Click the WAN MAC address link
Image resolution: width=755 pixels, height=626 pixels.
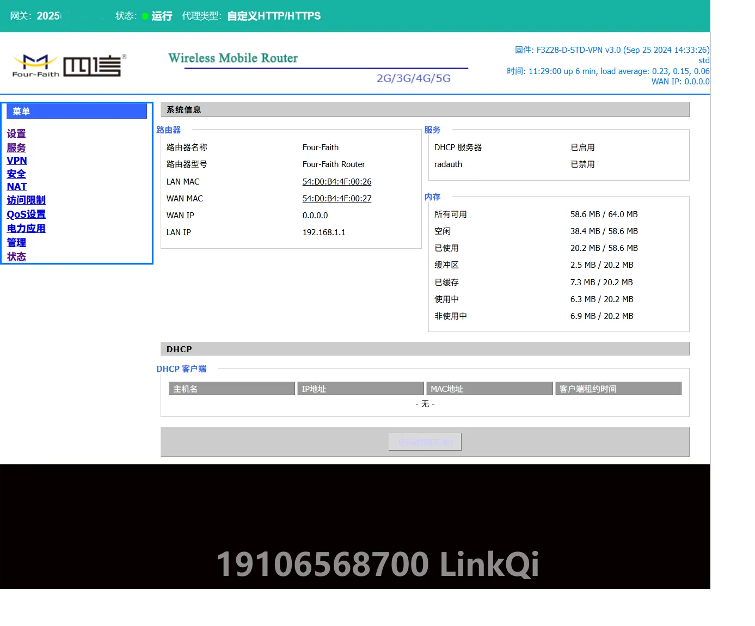pyautogui.click(x=337, y=198)
